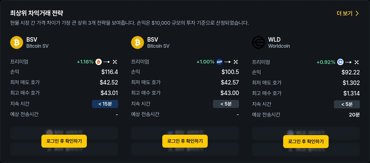Click the 최상위 차익거래 전략 heading
370x163 pixels.
coord(37,13)
